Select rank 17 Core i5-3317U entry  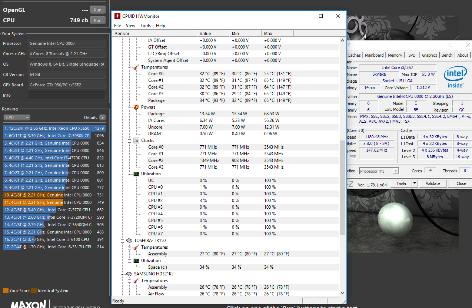coord(54,247)
